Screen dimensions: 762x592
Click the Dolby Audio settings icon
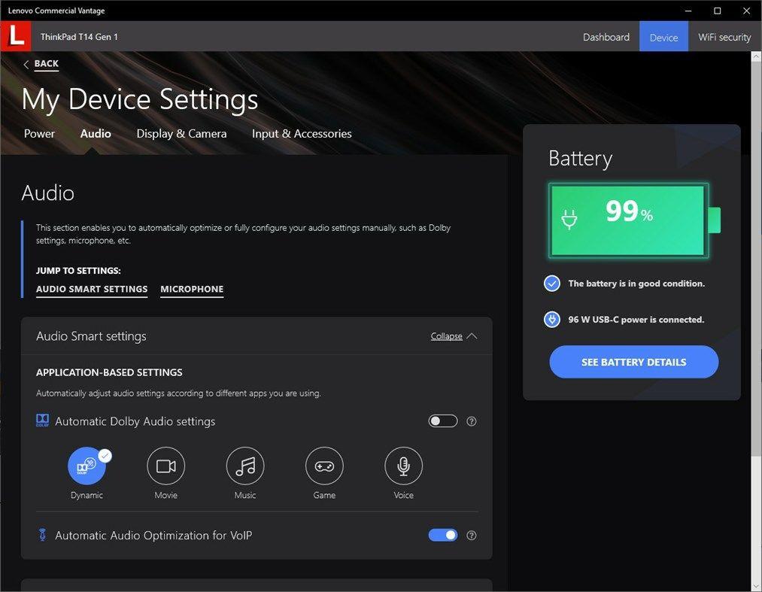point(42,420)
